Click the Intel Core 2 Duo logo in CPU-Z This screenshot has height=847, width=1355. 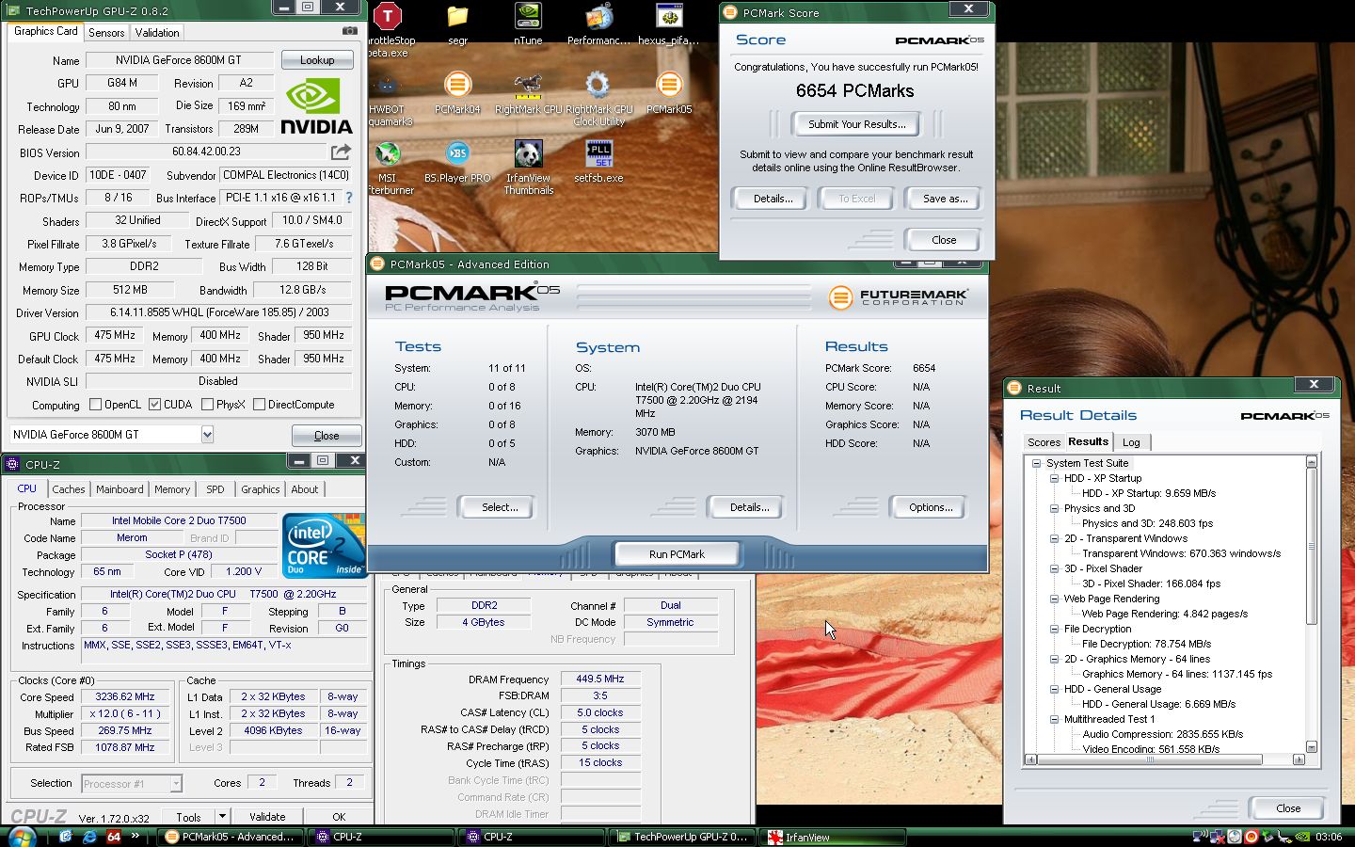[x=324, y=546]
